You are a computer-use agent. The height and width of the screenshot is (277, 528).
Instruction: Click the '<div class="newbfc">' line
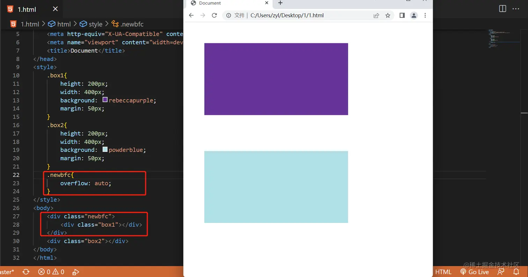[81, 216]
